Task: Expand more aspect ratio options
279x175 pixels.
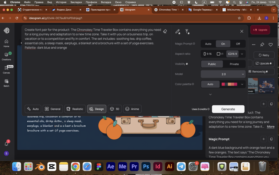Action: pyautogui.click(x=242, y=54)
